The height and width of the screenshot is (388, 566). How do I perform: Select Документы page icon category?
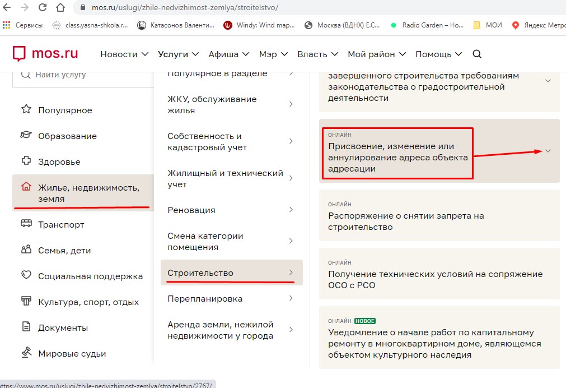(26, 326)
